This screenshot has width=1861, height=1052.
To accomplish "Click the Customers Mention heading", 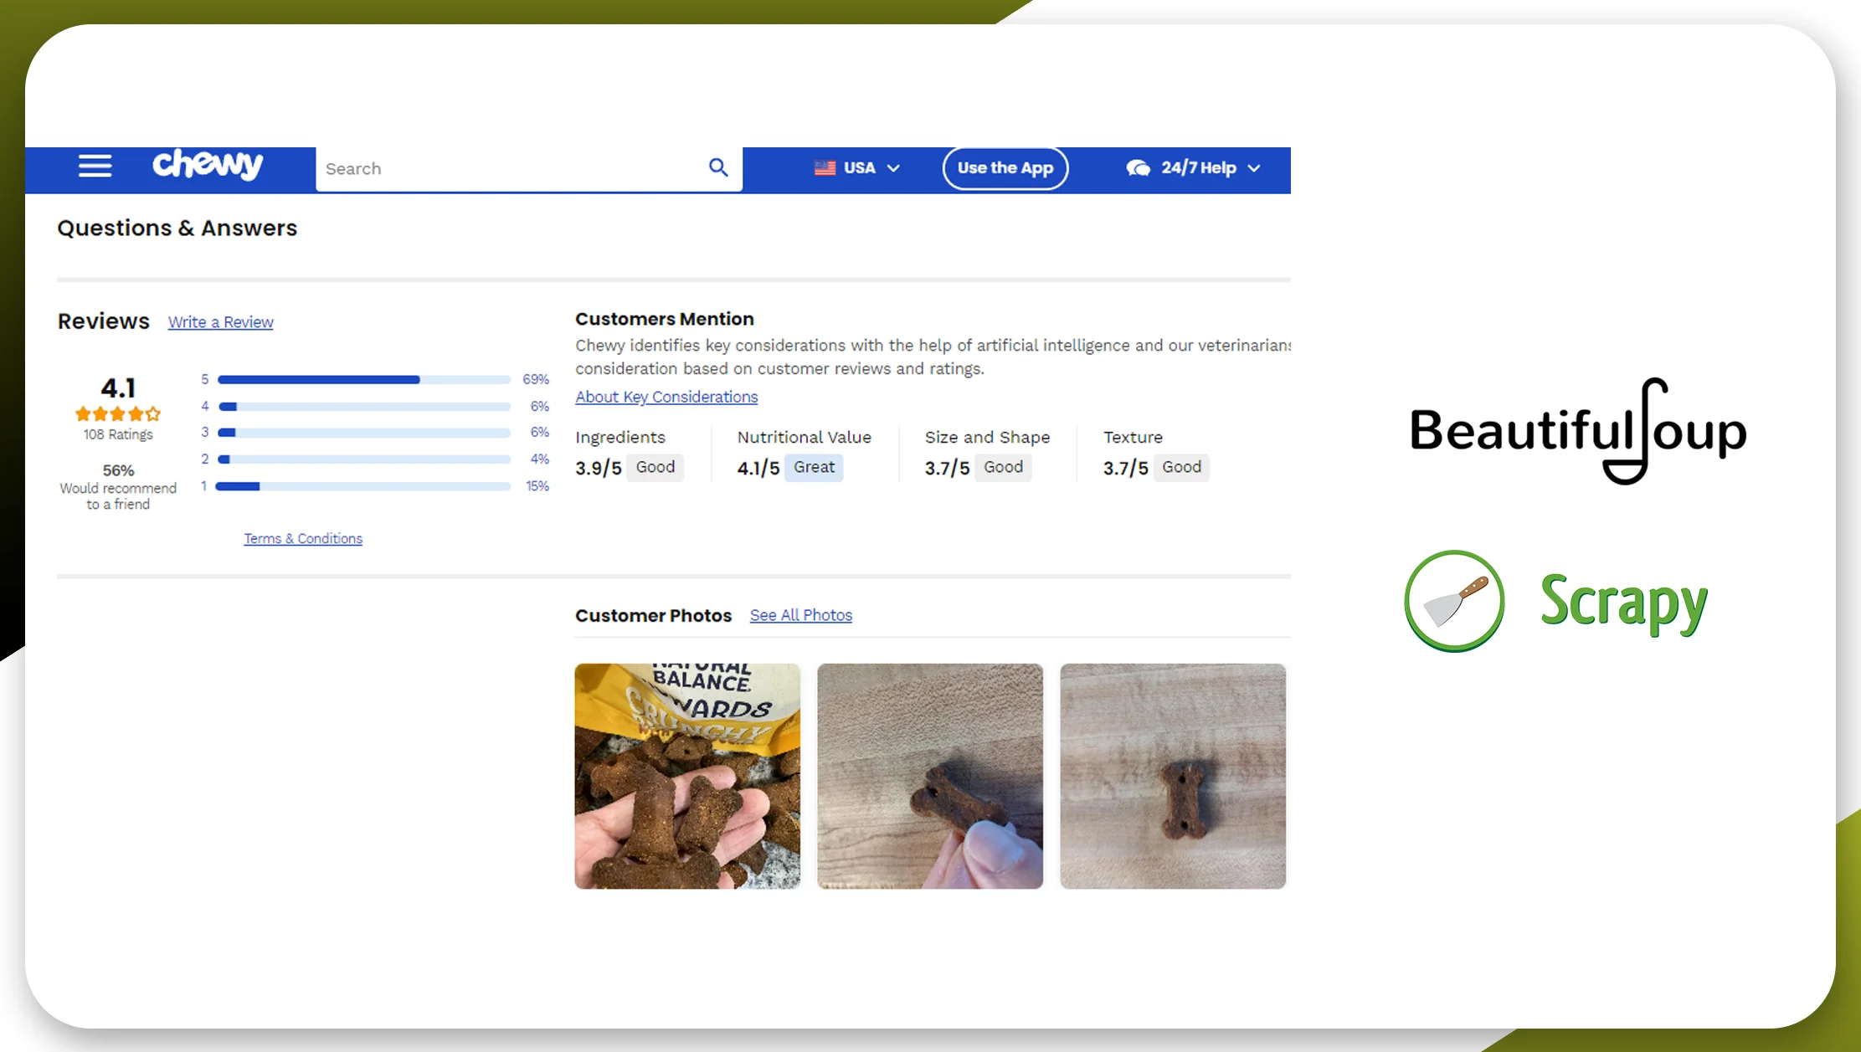I will (665, 319).
